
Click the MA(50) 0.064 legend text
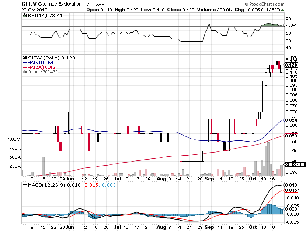click(x=40, y=63)
